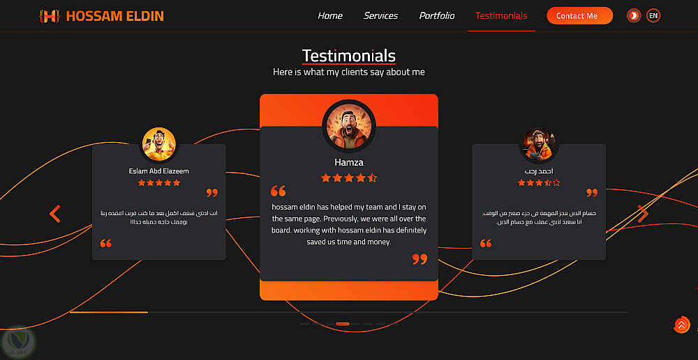The height and width of the screenshot is (360, 698).
Task: Switch language with the EN button
Action: tap(653, 16)
